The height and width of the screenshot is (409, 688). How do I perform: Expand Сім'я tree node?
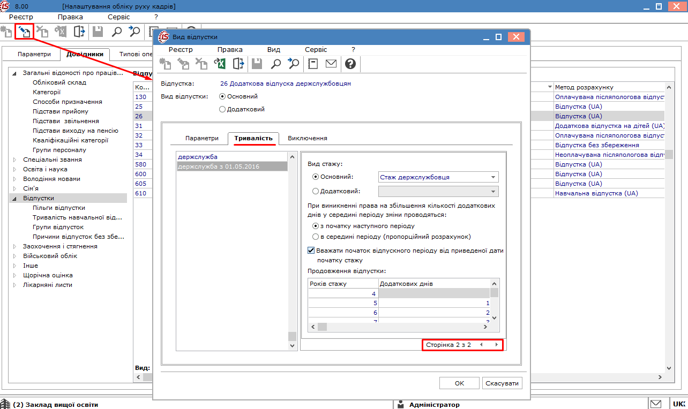point(14,188)
